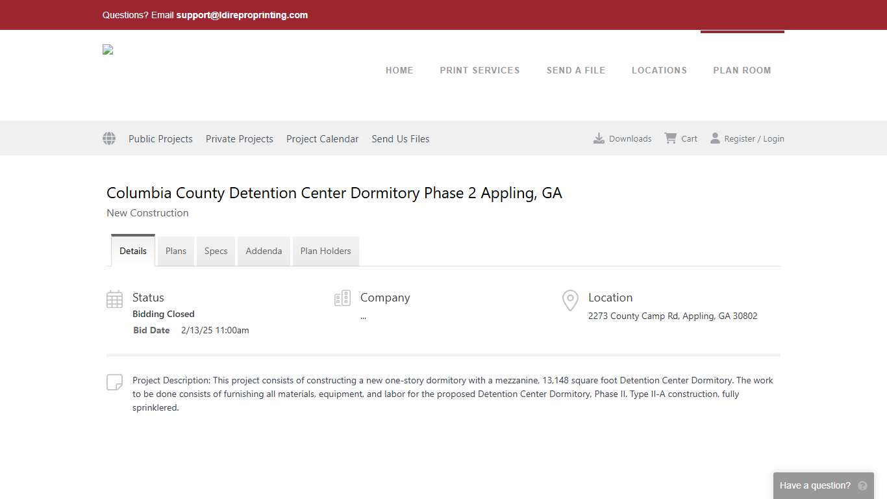Switch to the Plans tab
This screenshot has width=887, height=499.
175,251
